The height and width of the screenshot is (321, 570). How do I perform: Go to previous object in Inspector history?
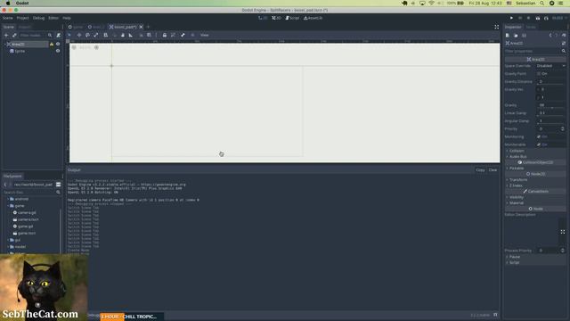click(550, 36)
